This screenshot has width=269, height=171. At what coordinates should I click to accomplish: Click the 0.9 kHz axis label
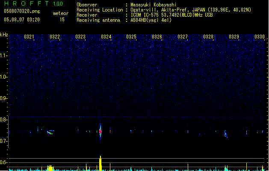coord(3,98)
